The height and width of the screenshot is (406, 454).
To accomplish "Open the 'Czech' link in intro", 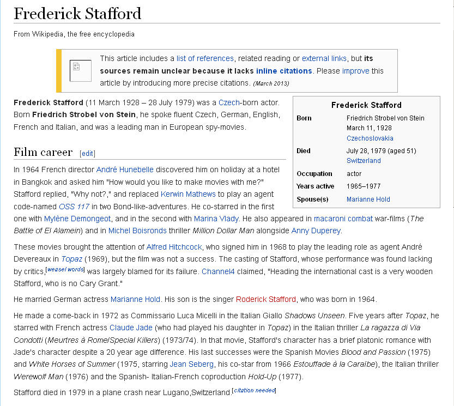I will coord(229,102).
